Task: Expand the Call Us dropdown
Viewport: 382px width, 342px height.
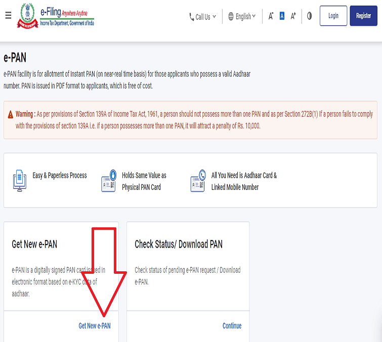Action: (203, 17)
